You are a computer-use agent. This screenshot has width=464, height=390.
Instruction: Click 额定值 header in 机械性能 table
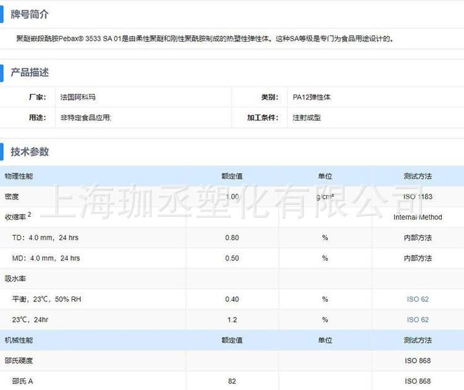click(232, 340)
